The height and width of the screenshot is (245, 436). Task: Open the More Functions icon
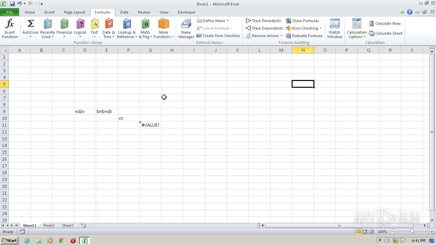pos(163,24)
